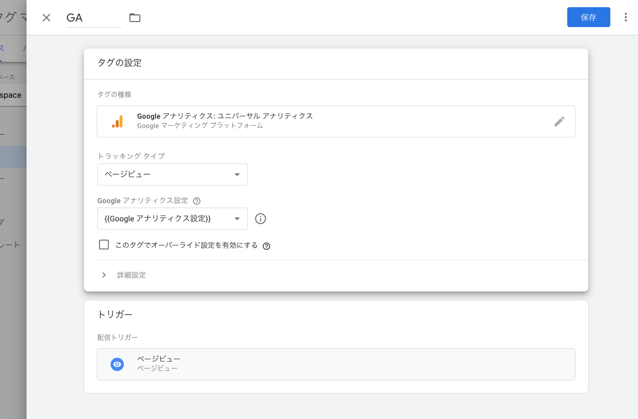The height and width of the screenshot is (419, 638).
Task: Click the トリガー section heading
Action: [x=115, y=314]
